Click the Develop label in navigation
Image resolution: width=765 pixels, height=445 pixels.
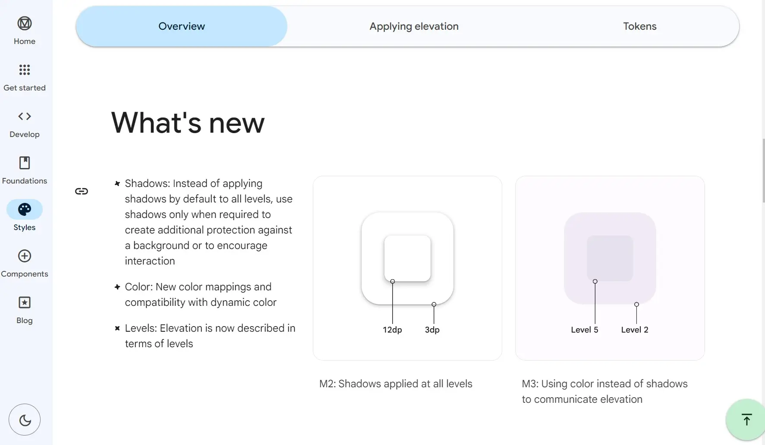coord(25,134)
